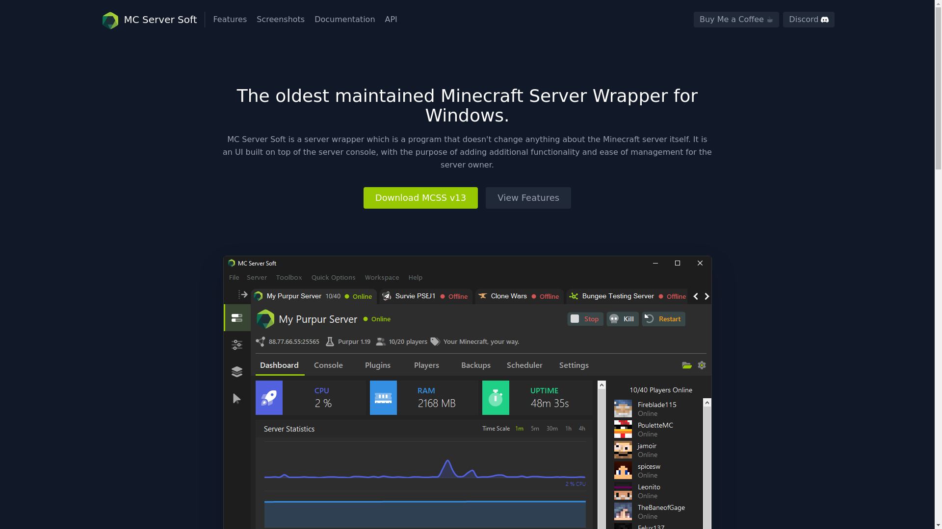This screenshot has width=942, height=529.
Task: Switch to Bungee Testing Server tab
Action: point(628,296)
